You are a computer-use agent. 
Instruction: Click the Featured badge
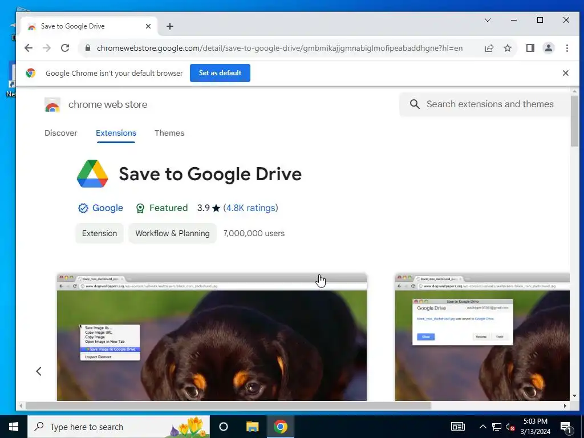coord(161,208)
